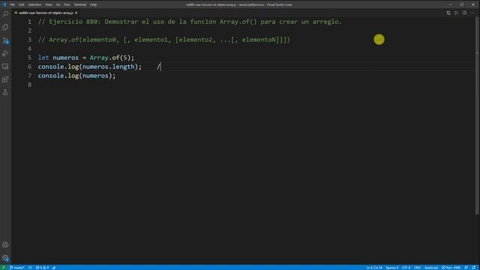Click comment 'Ejercicio 880' on line 1
480x270 pixels.
74,22
